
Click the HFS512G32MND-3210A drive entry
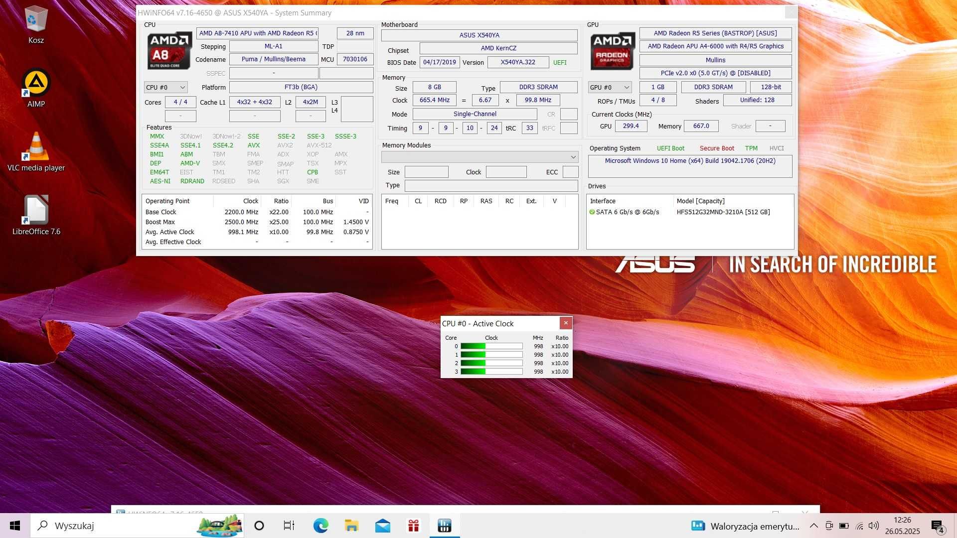[723, 212]
